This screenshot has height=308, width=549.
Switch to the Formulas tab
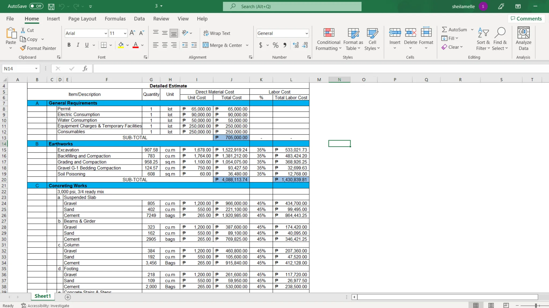[115, 19]
